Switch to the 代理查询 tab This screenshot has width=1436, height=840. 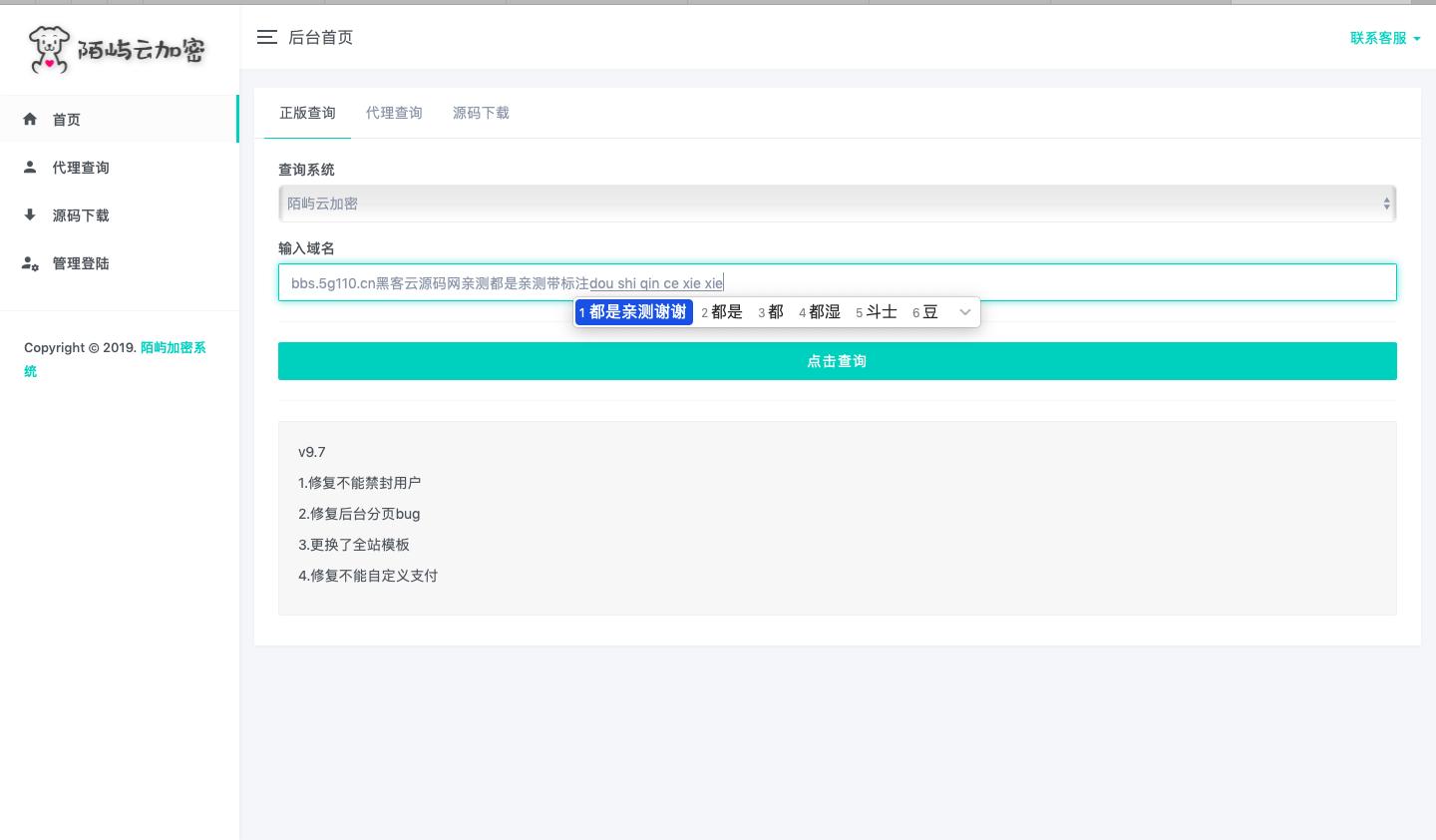(x=394, y=113)
